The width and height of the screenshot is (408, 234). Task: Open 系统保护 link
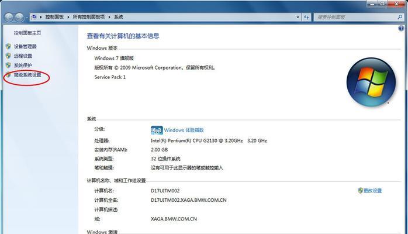(23, 65)
